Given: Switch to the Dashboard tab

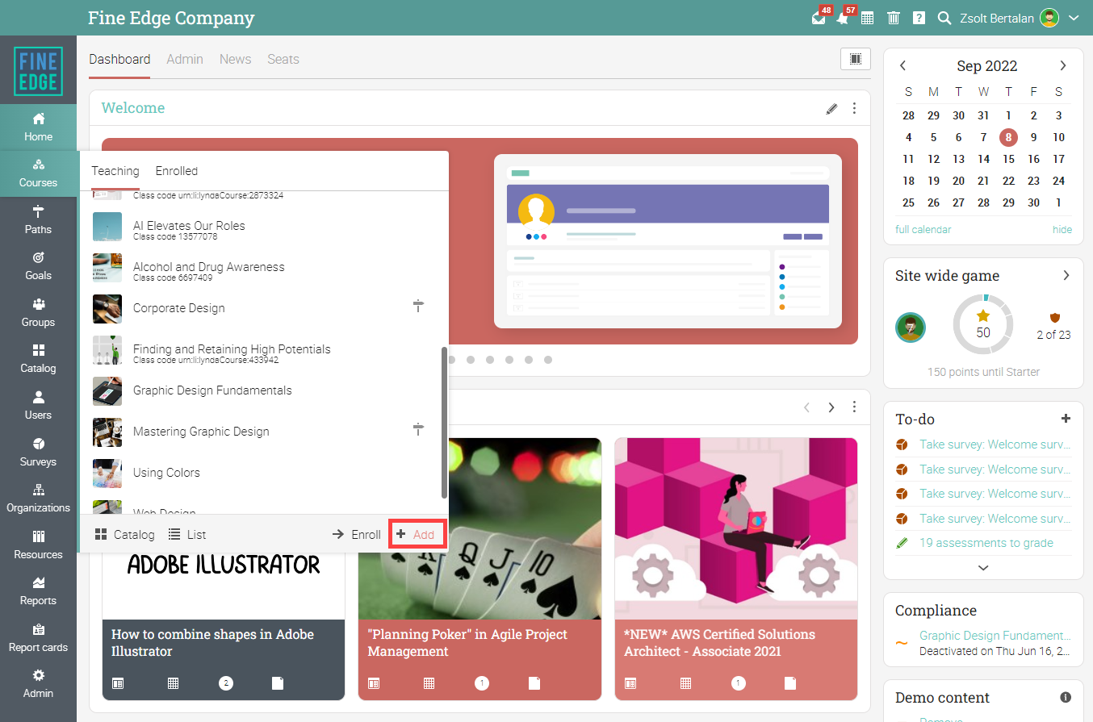Looking at the screenshot, I should [119, 59].
